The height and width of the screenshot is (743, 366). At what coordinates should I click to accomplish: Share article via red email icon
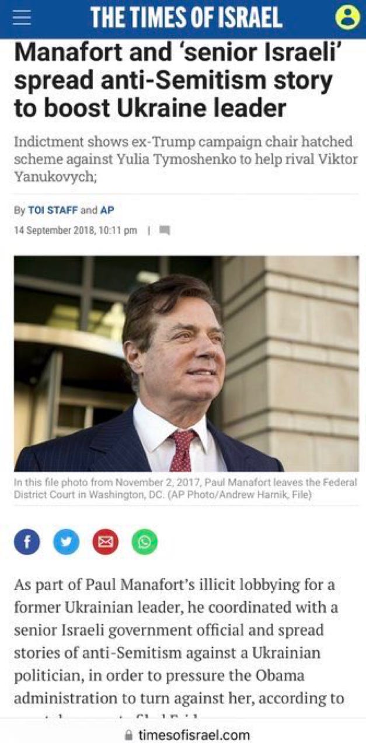tap(105, 543)
